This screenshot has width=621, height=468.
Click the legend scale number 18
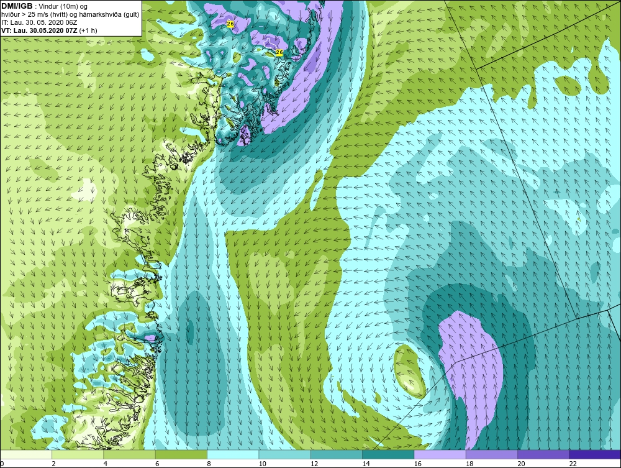[x=469, y=464]
